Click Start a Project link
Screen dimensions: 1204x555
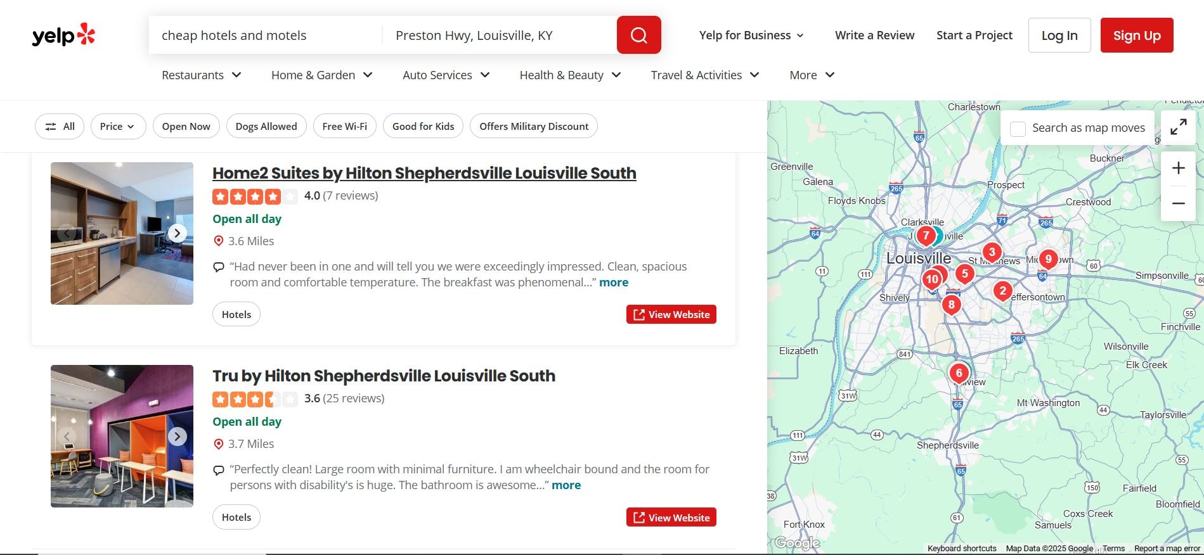[x=974, y=35]
